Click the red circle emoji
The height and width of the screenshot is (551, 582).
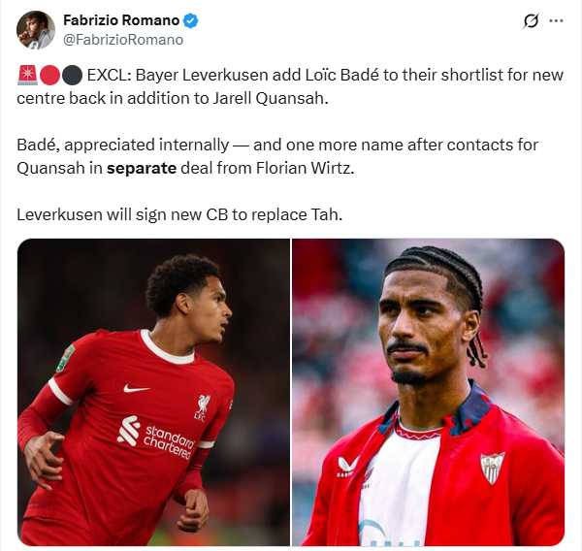pyautogui.click(x=49, y=75)
